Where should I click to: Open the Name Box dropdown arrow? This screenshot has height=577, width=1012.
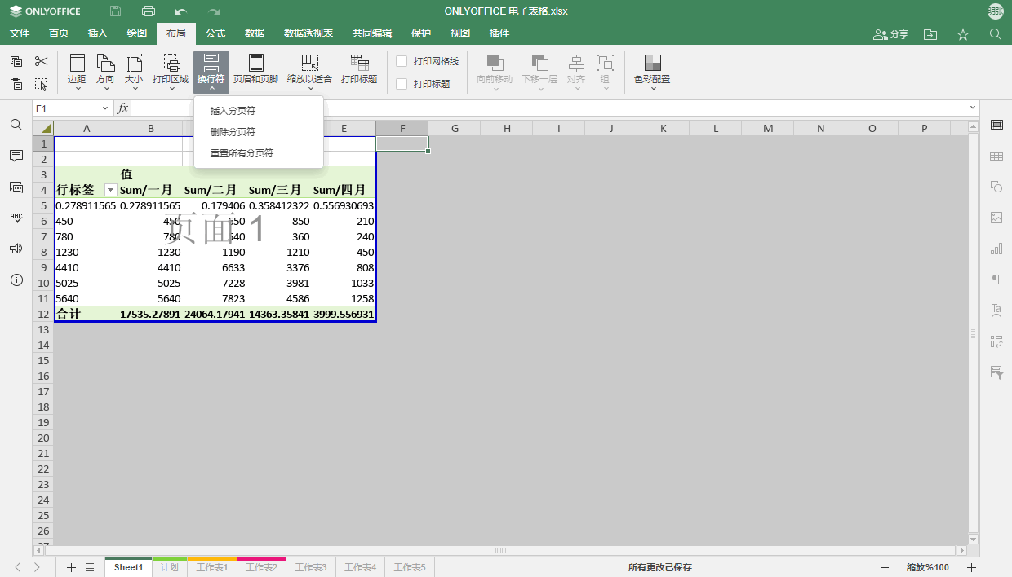coord(105,108)
